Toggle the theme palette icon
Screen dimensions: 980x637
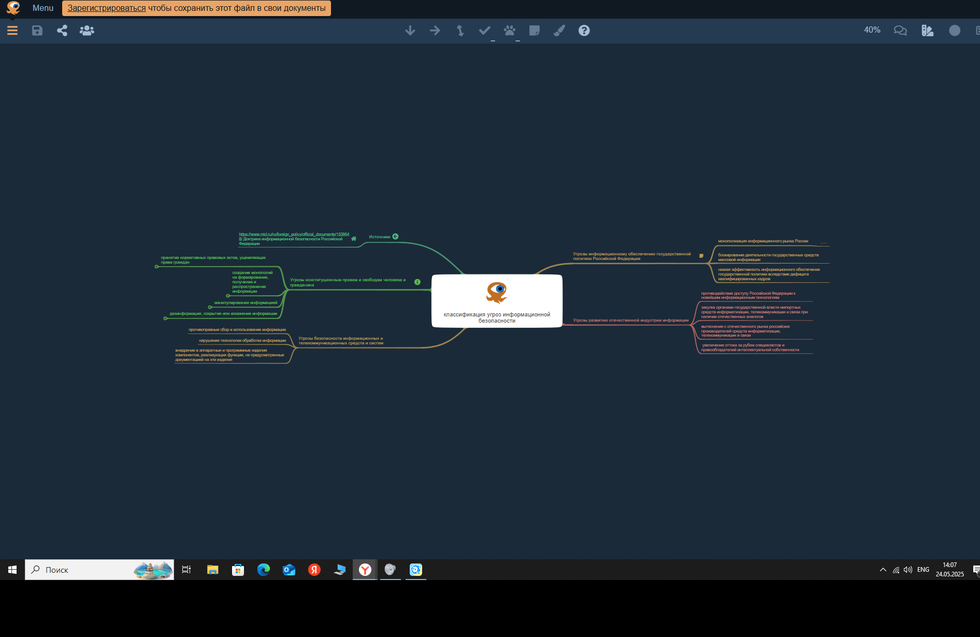pyautogui.click(x=927, y=31)
